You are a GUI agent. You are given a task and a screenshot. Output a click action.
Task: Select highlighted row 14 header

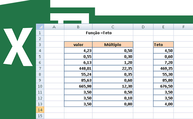click(x=40, y=109)
